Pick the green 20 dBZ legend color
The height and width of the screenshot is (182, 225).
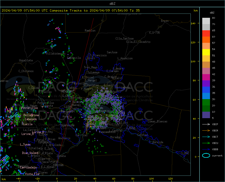click(206, 102)
